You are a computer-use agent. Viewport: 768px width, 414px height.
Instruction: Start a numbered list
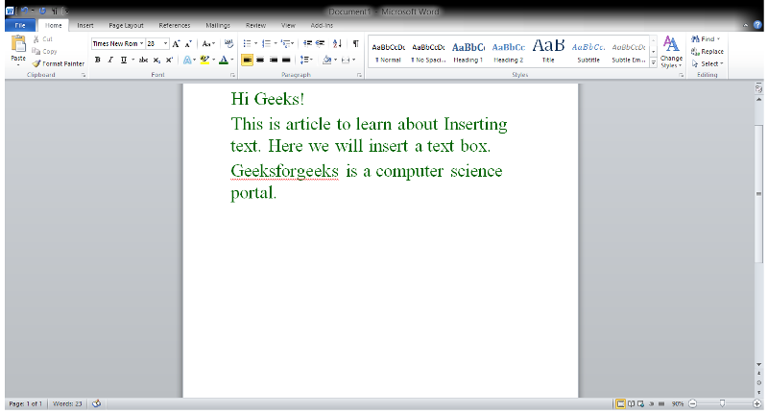(x=266, y=43)
